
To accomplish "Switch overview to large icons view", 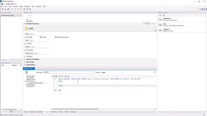I will click(x=144, y=24).
